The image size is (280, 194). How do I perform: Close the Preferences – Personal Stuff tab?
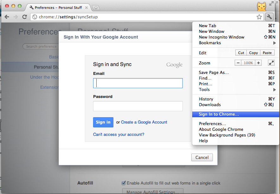[86, 8]
